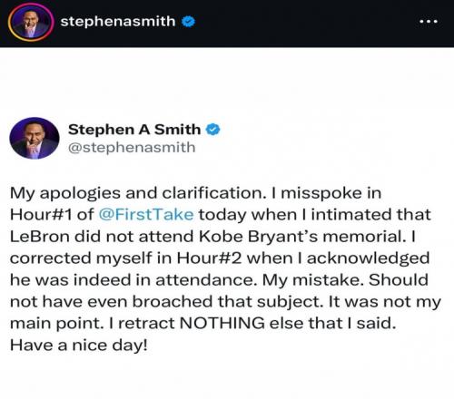
Task: Click the 'Hour#2' text in the tweet
Action: (209, 258)
